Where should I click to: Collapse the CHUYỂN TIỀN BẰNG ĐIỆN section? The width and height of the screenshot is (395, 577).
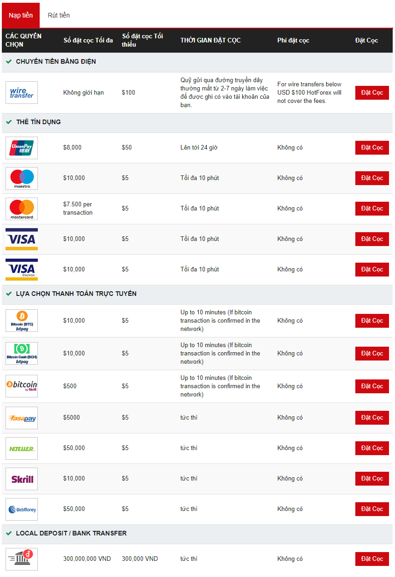(9, 61)
